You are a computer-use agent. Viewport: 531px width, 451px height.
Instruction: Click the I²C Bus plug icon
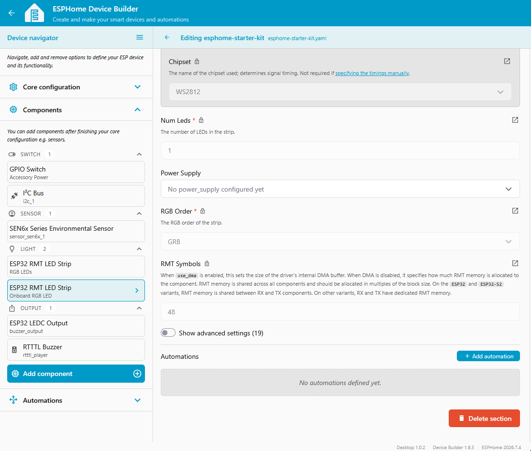[x=14, y=196]
